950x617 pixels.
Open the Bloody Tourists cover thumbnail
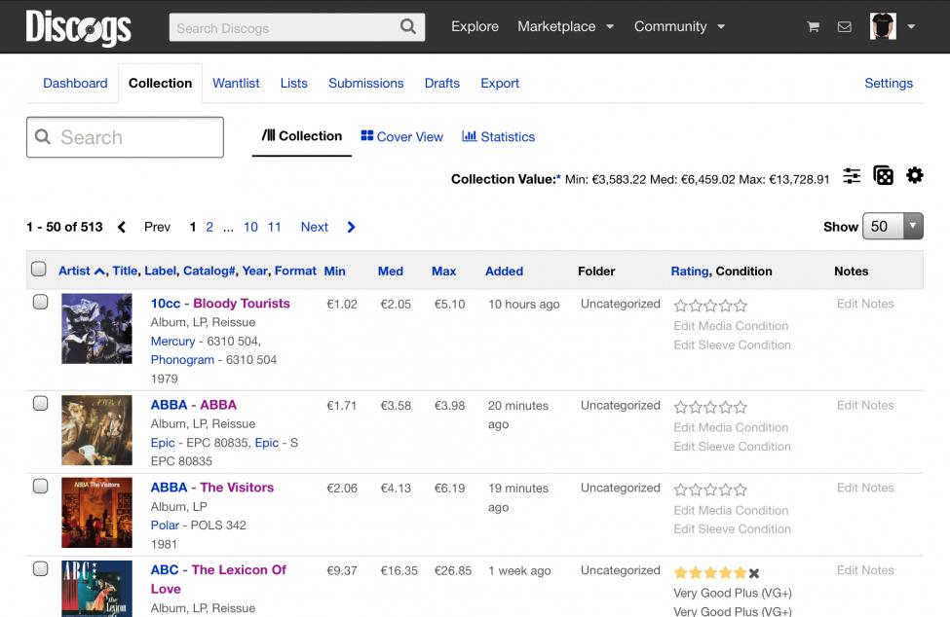pos(96,329)
